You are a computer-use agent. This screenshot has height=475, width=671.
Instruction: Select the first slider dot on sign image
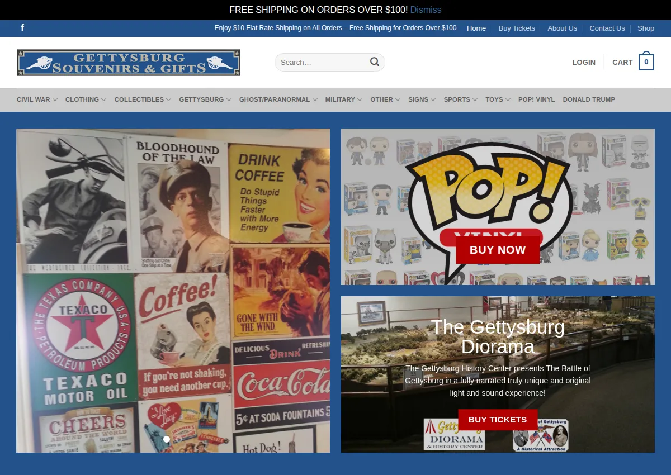click(x=166, y=439)
